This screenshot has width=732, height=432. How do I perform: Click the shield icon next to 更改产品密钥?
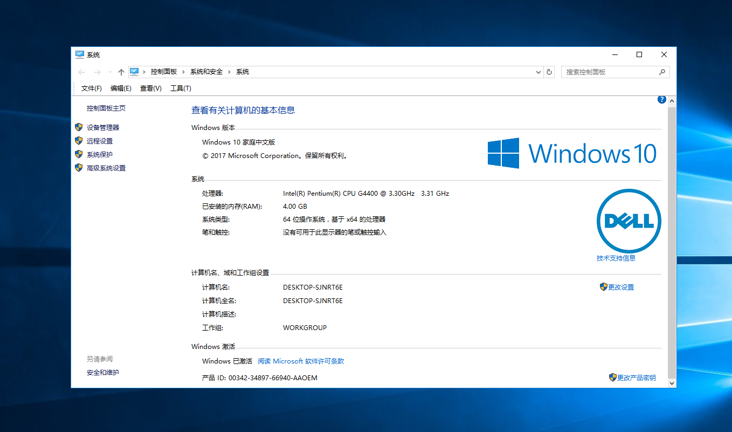pos(613,378)
